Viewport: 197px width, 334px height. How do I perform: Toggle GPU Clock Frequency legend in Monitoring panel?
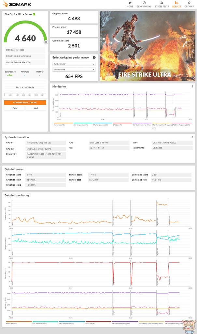tap(182, 124)
